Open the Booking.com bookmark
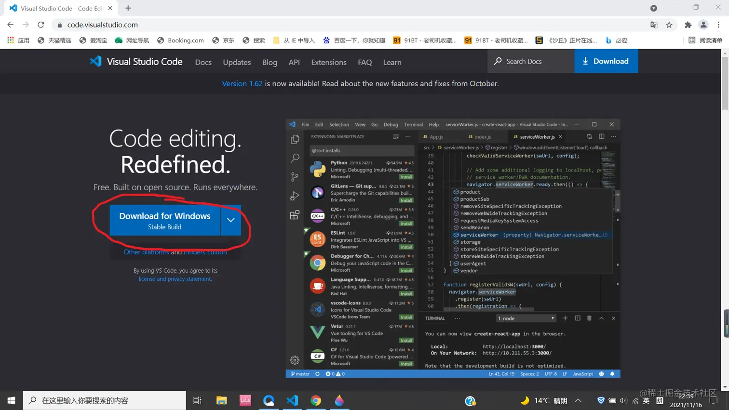729x410 pixels. click(180, 40)
